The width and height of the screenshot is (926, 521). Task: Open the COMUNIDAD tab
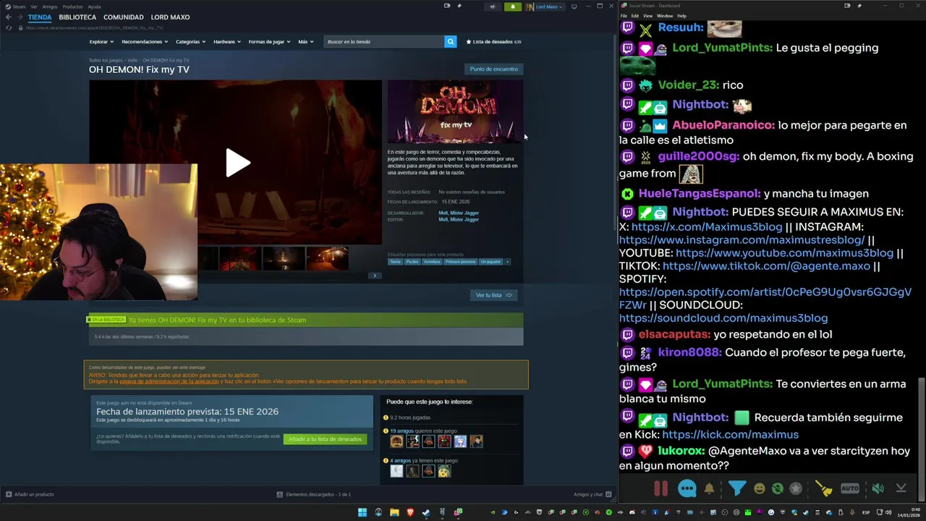tap(123, 17)
